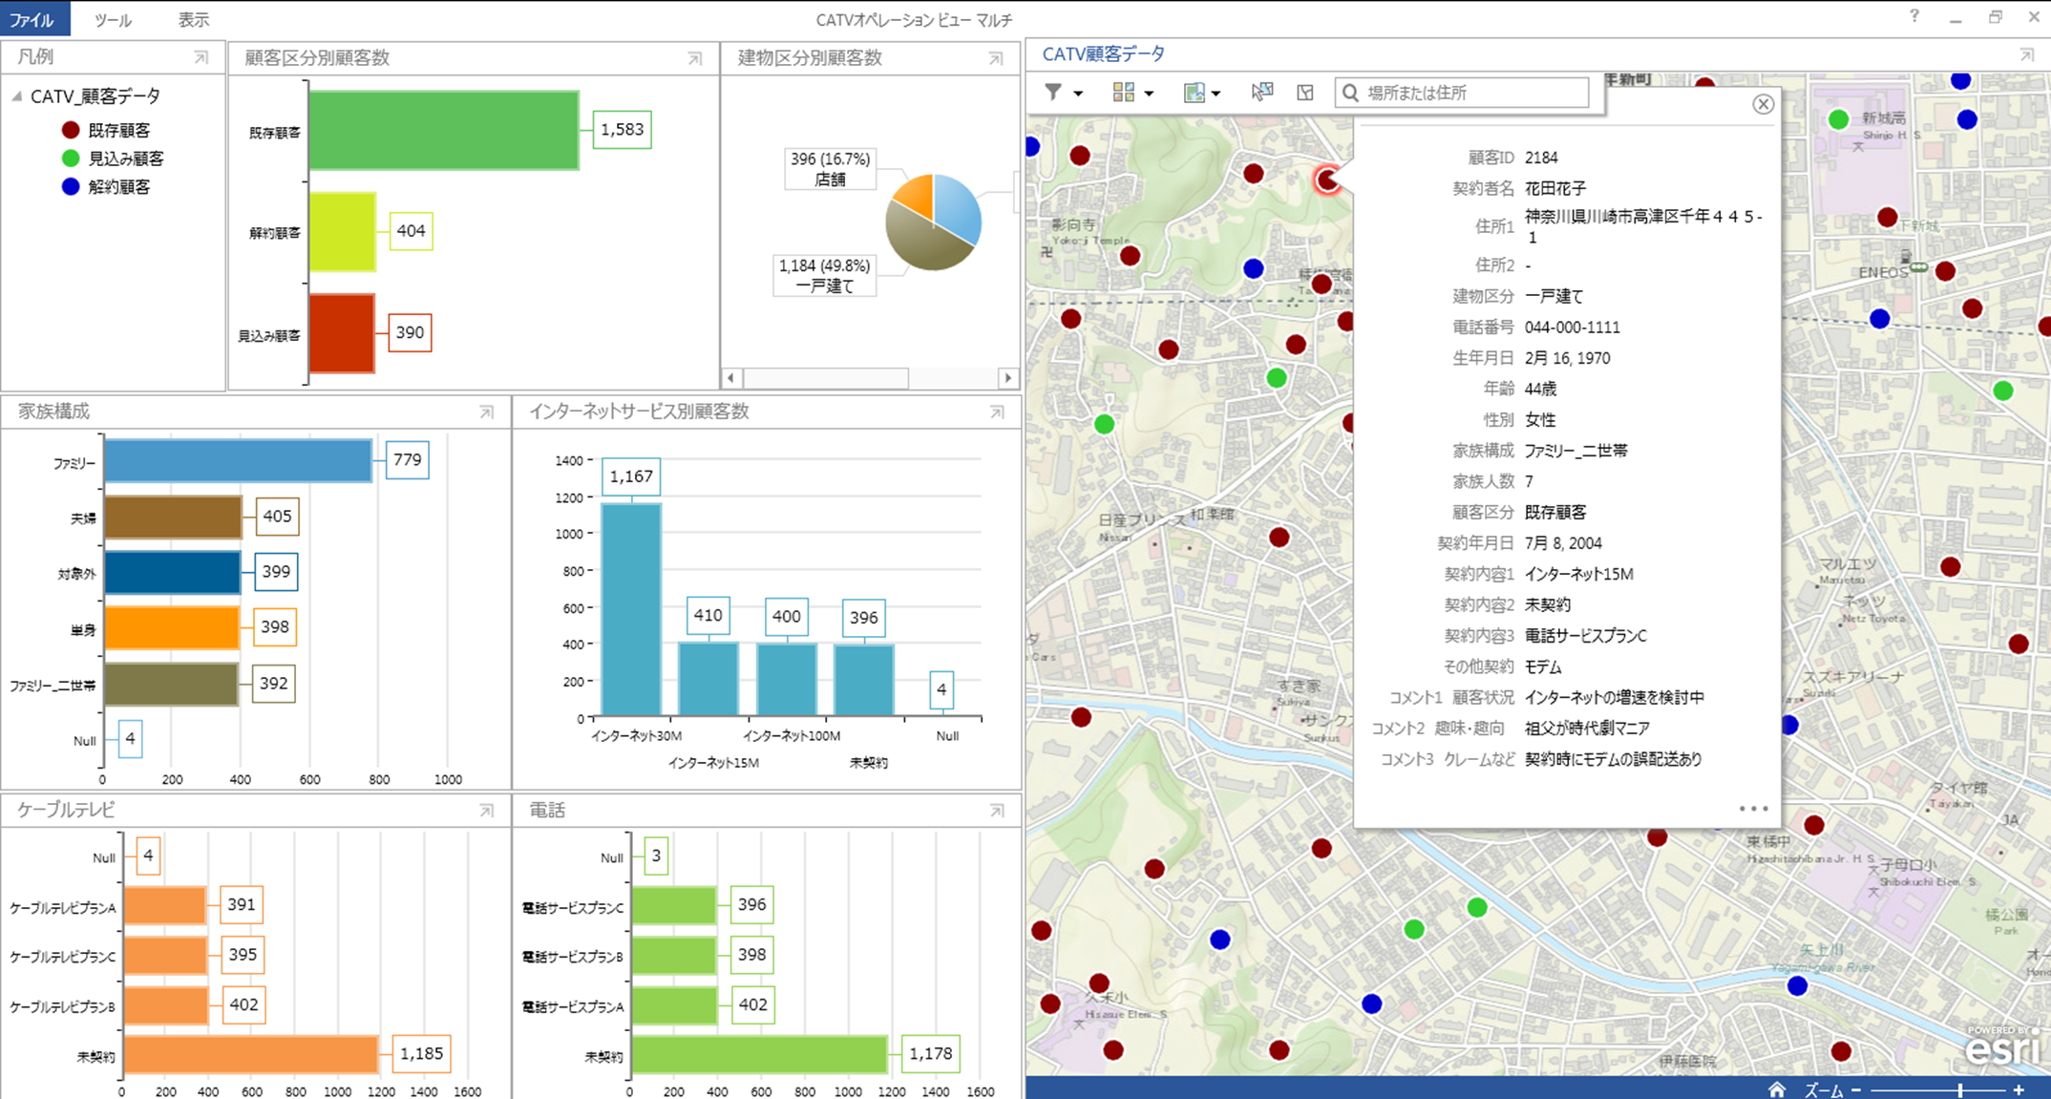Pop out the 家族構成 chart panel
Viewport: 2051px width, 1099px height.
[486, 412]
